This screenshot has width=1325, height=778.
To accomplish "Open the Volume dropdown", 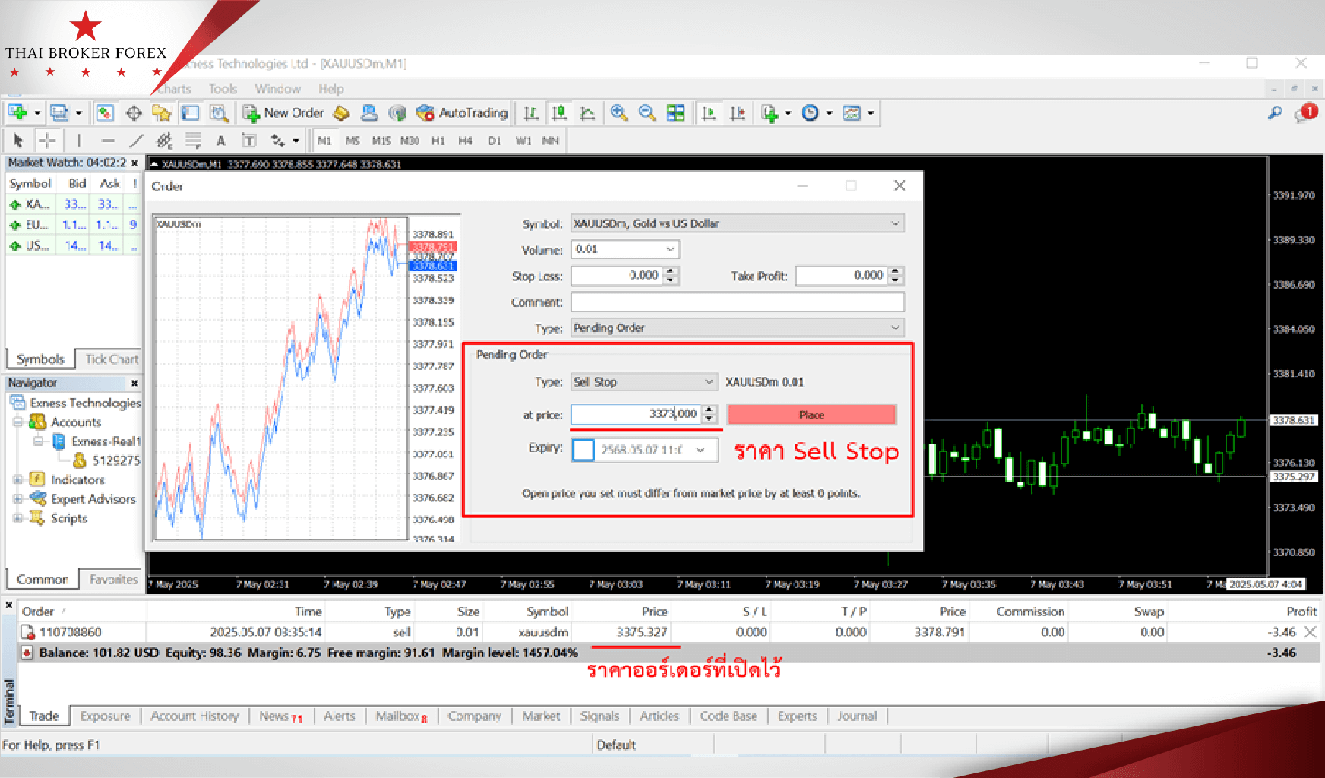I will click(x=670, y=249).
